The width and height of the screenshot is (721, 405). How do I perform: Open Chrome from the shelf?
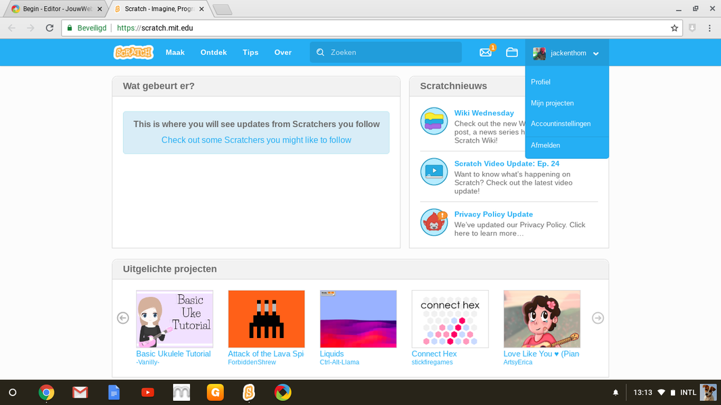[x=46, y=393]
